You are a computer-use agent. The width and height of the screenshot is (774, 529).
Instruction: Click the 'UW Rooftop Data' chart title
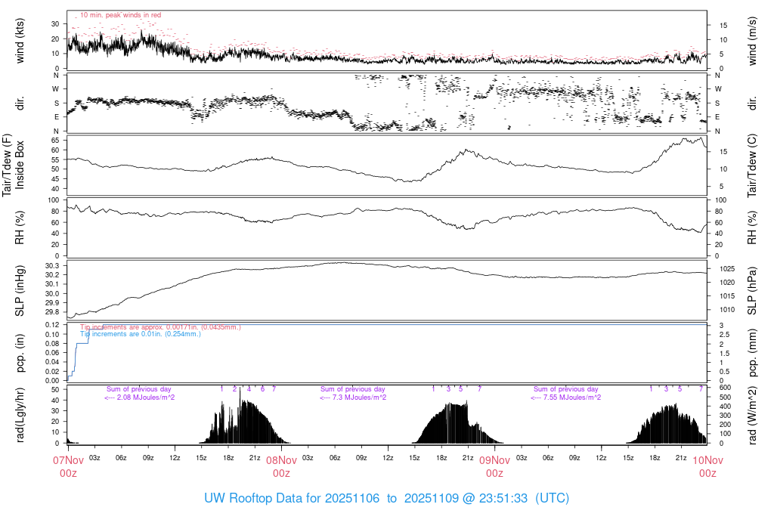tap(386, 499)
